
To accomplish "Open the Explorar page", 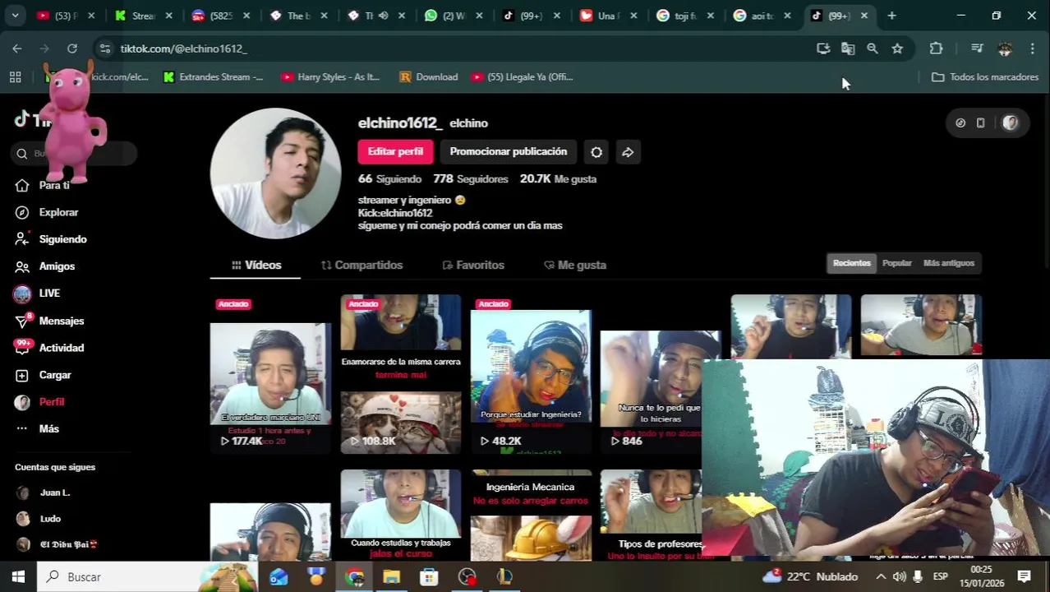I will [x=58, y=212].
